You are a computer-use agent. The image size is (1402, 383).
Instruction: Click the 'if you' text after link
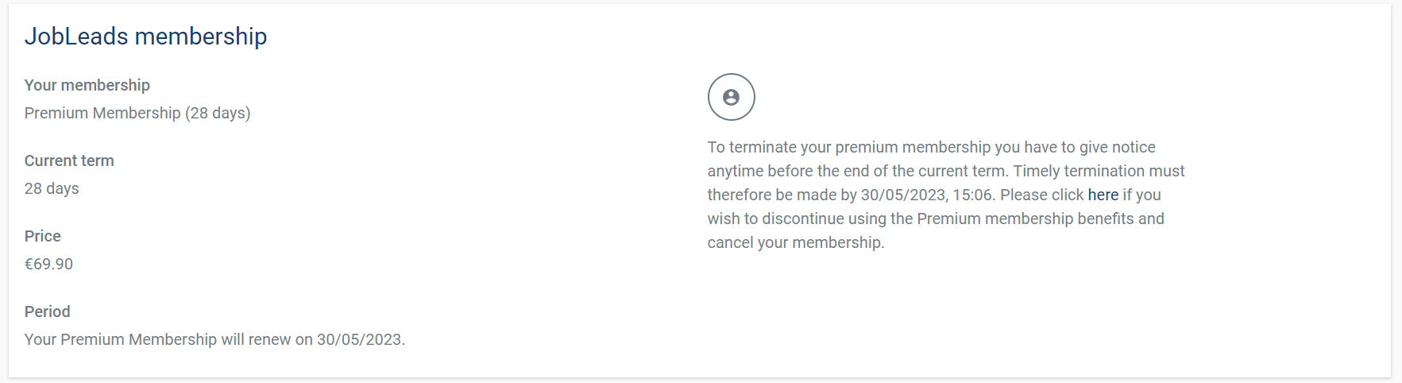point(1141,195)
